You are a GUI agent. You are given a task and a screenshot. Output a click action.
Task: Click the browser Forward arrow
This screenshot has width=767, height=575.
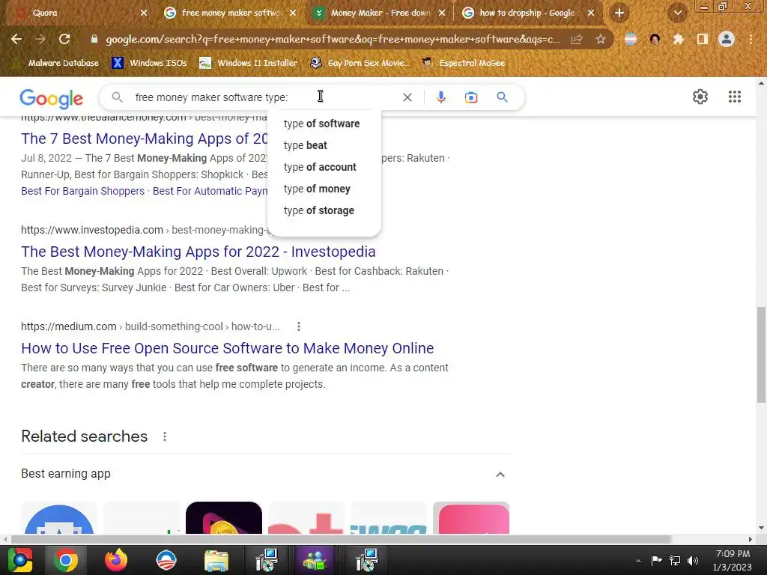coord(40,39)
